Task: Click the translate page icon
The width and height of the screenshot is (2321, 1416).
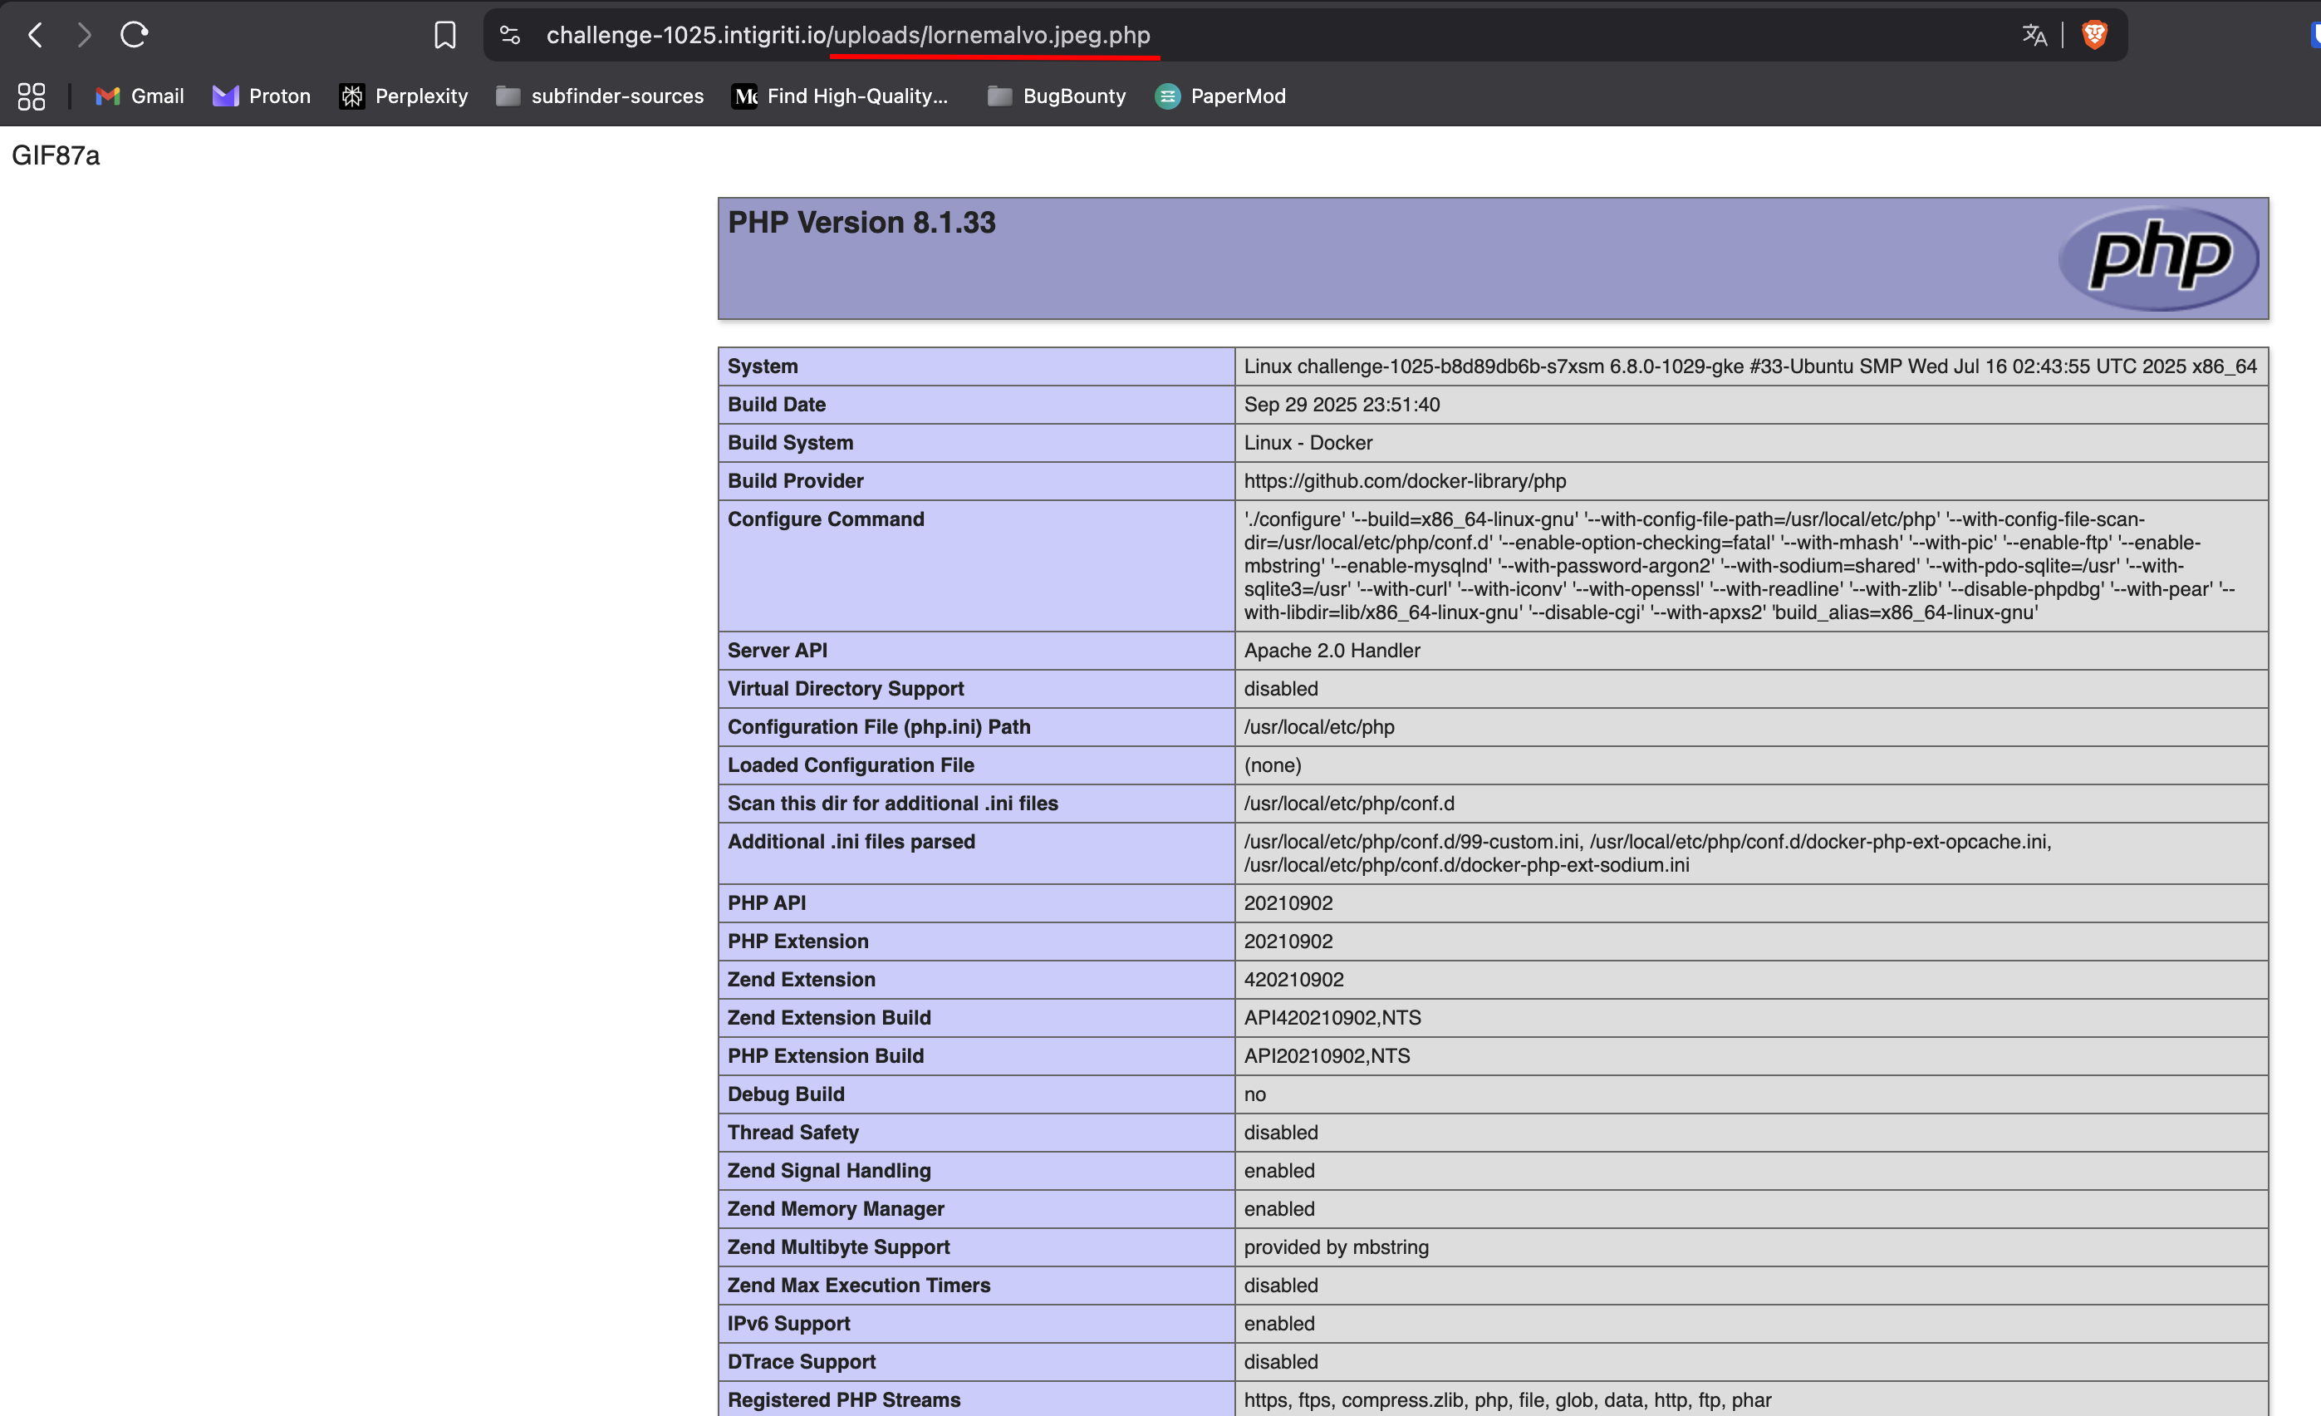Action: tap(2034, 35)
